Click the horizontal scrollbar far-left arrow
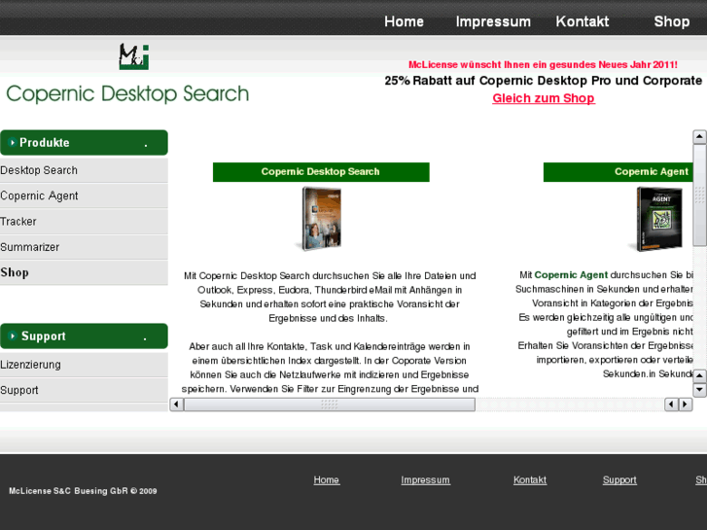The image size is (707, 530). tap(177, 405)
